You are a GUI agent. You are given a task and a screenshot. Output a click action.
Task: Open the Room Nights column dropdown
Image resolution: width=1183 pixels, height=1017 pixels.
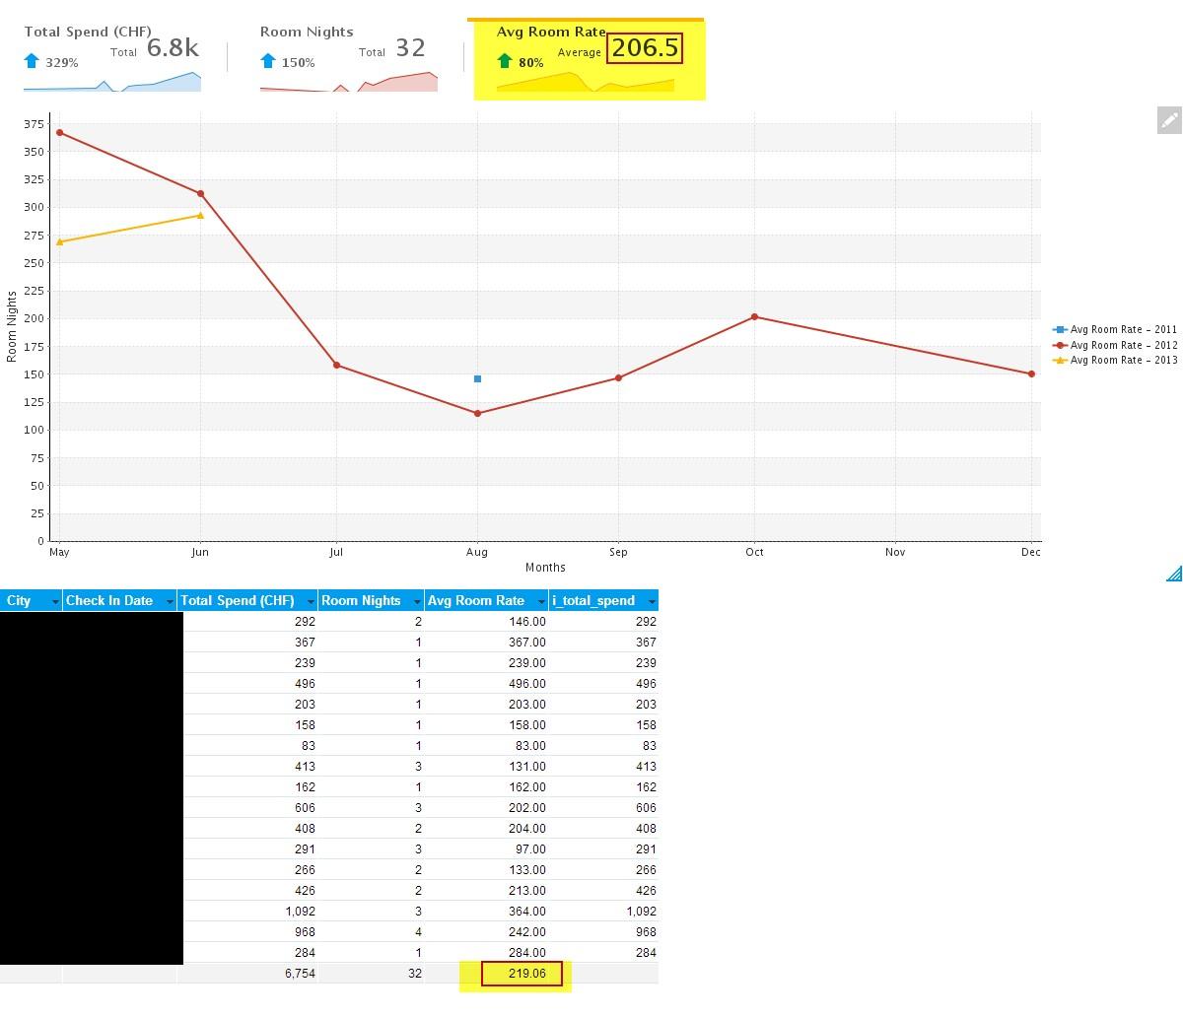click(417, 601)
